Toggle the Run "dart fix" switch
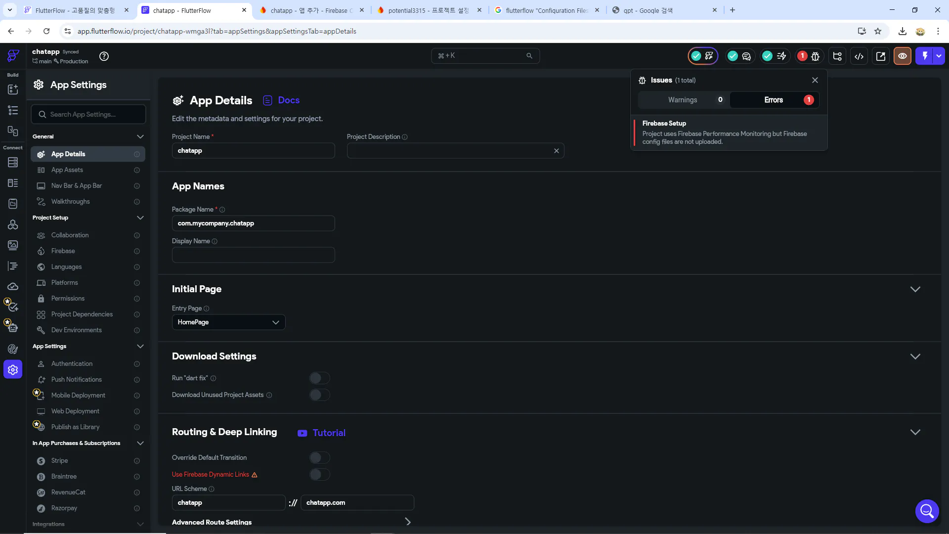 pos(319,378)
